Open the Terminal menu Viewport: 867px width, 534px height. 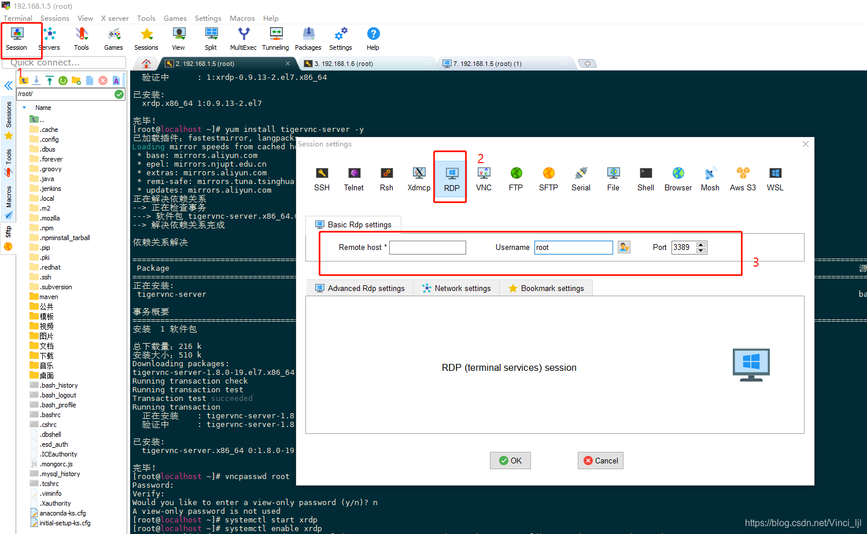click(17, 18)
